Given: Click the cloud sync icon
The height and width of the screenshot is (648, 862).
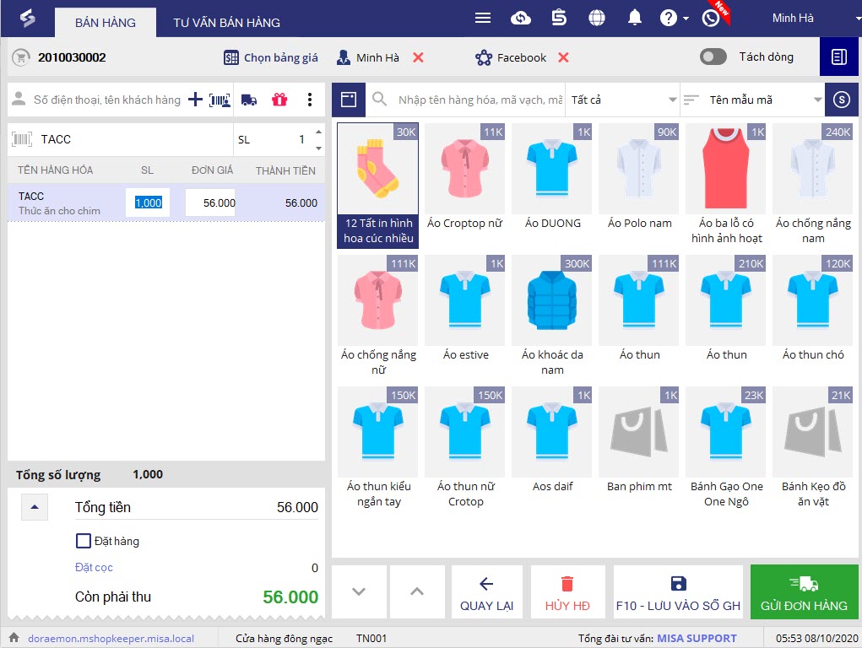Looking at the screenshot, I should click(521, 18).
